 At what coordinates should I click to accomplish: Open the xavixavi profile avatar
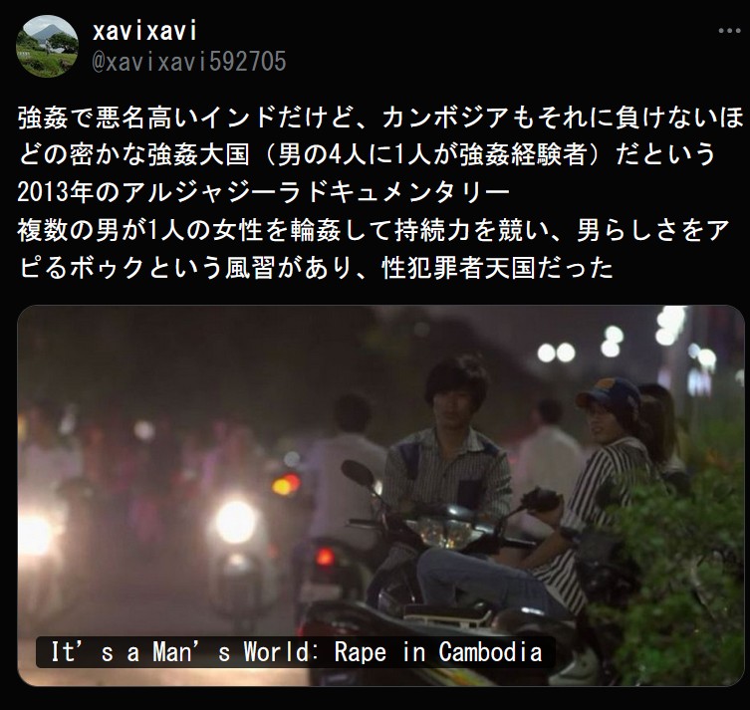coord(47,47)
